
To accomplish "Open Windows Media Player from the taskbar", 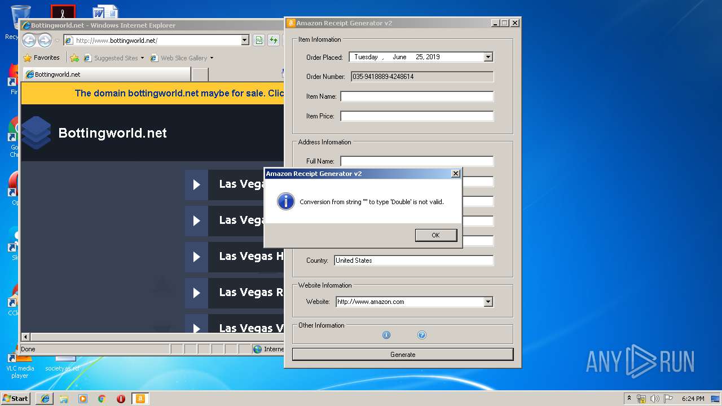I will pos(83,399).
